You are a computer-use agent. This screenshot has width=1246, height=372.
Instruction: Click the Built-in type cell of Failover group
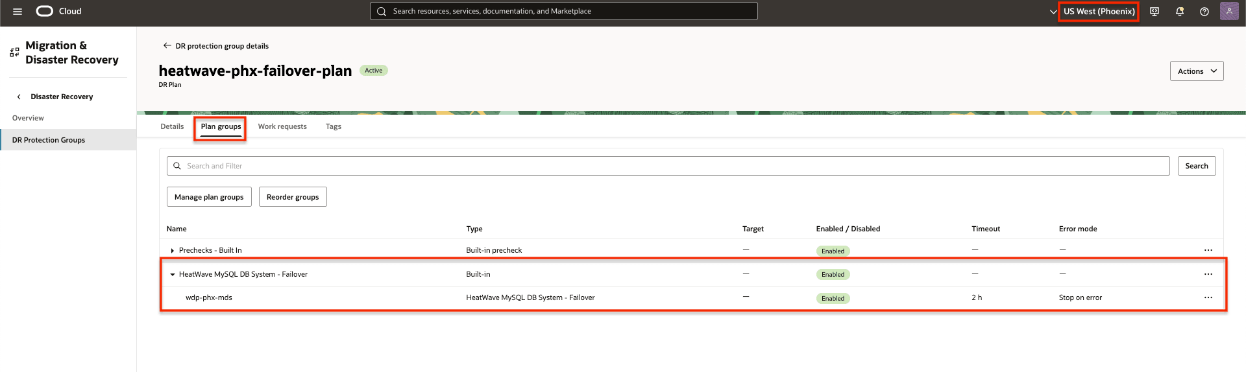[478, 274]
